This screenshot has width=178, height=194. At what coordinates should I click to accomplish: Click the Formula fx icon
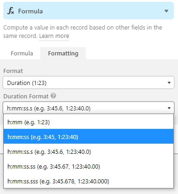tap(11, 11)
